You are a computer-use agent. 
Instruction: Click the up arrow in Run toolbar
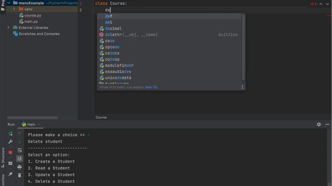click(x=20, y=133)
